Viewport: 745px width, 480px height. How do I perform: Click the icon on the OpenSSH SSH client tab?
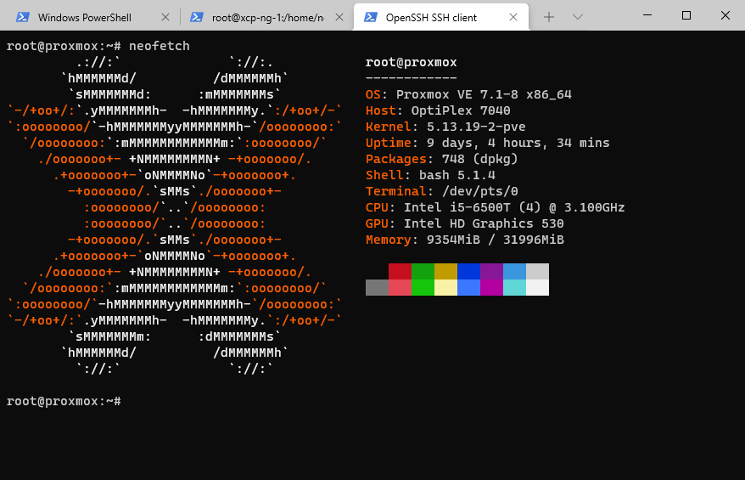pos(371,17)
